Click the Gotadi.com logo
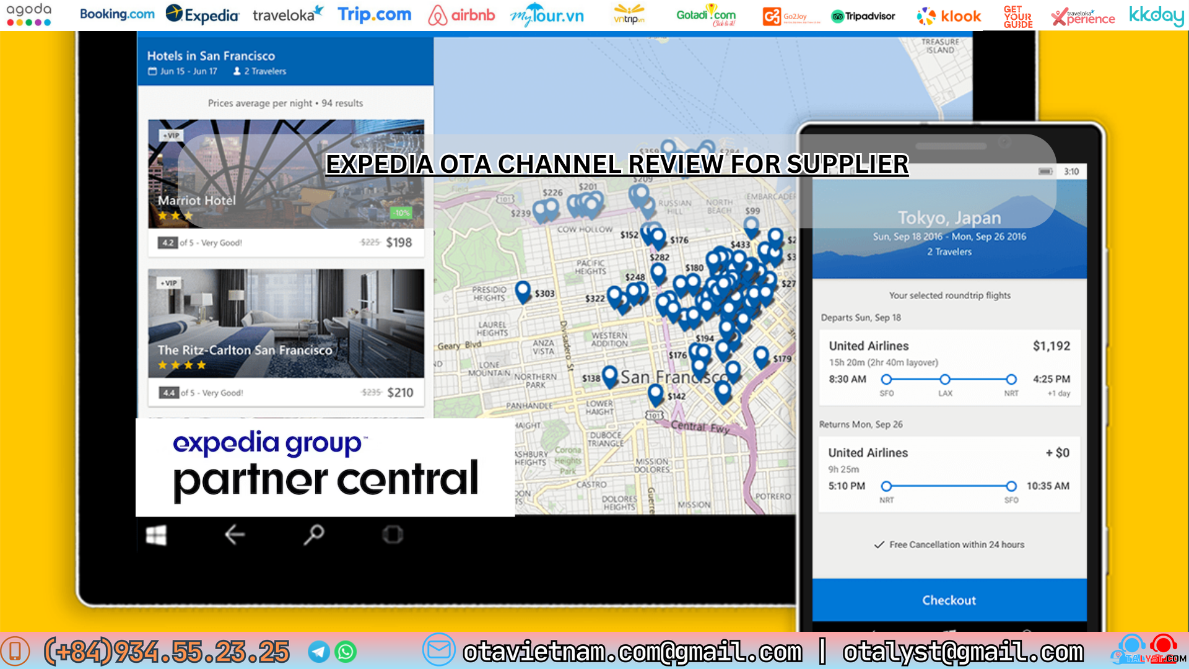The width and height of the screenshot is (1189, 669). point(706,15)
